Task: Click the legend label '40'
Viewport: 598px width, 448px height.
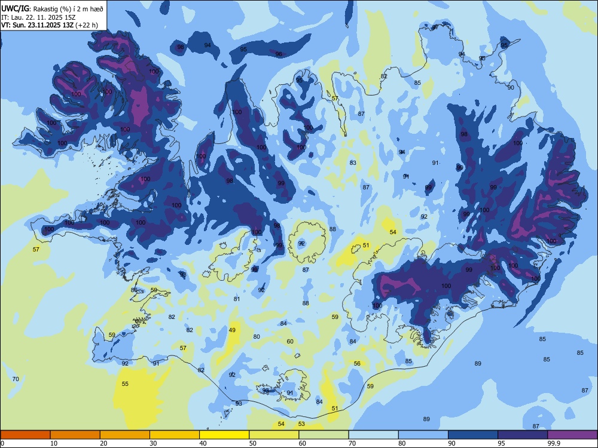Action: [203, 443]
